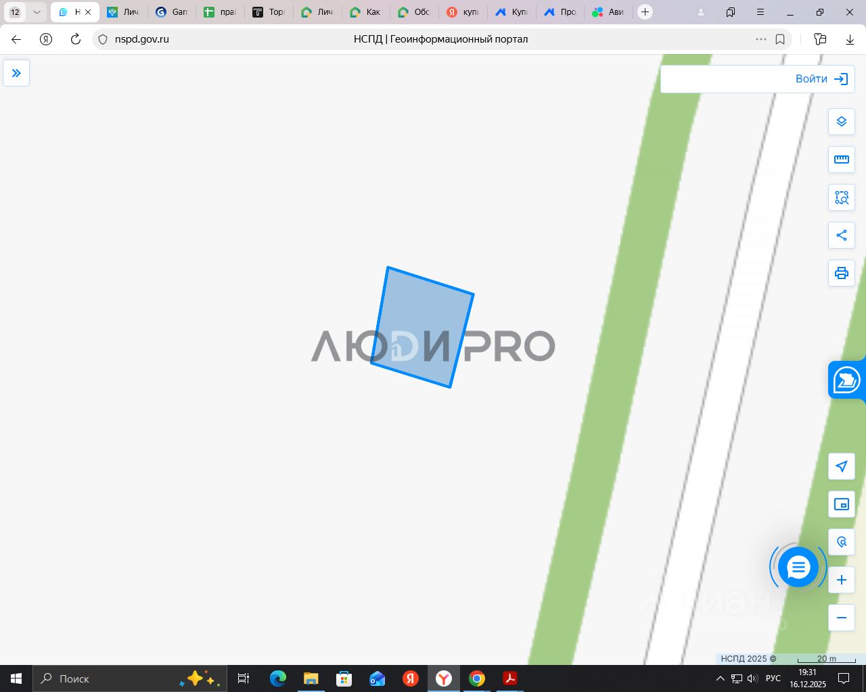Open Windows notification center
The width and height of the screenshot is (866, 692).
click(844, 678)
